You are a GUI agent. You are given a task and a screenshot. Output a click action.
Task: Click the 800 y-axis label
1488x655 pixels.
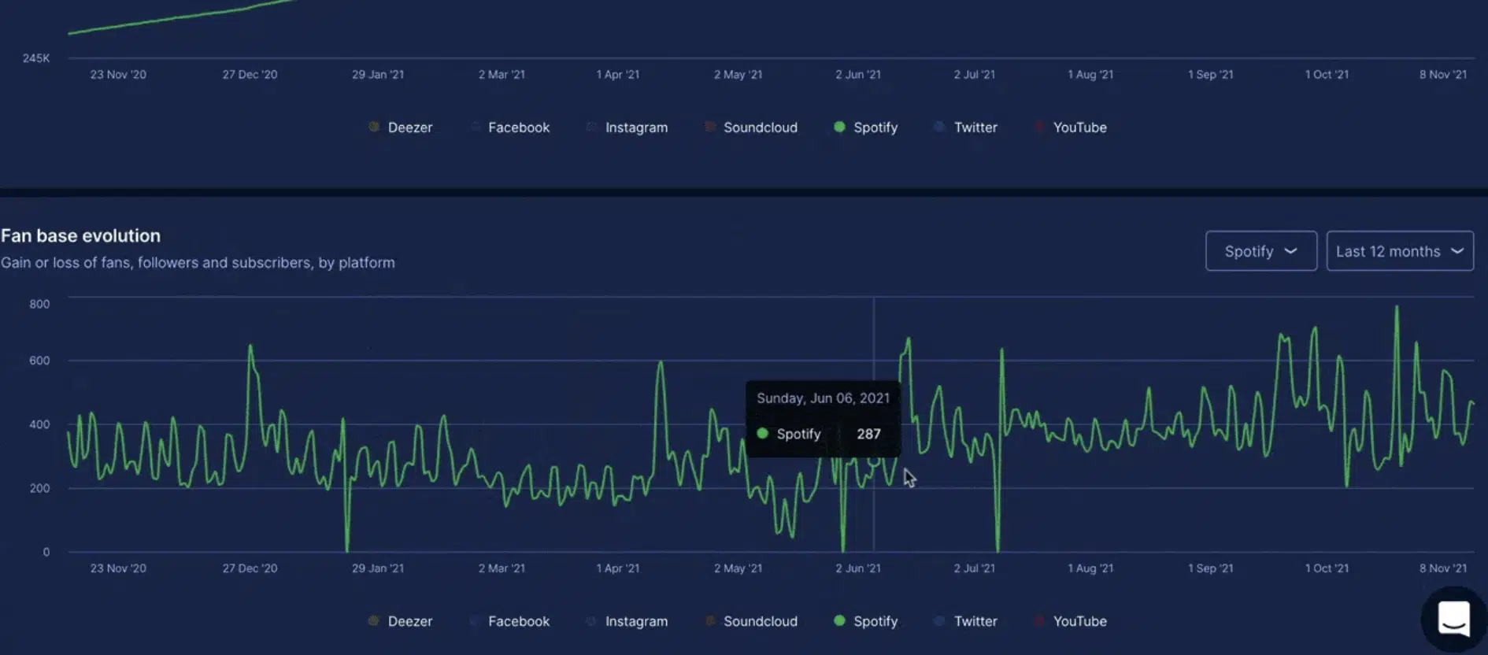(x=39, y=304)
